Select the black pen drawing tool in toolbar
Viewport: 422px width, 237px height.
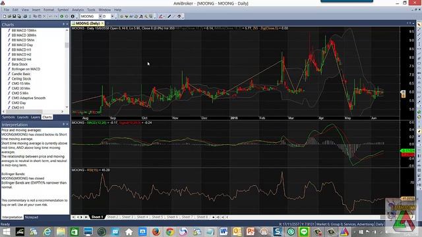(x=169, y=16)
